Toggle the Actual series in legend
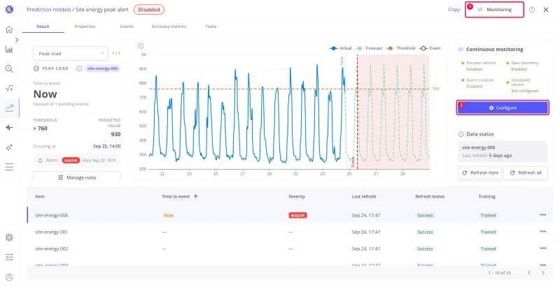560x287 pixels. (x=340, y=48)
